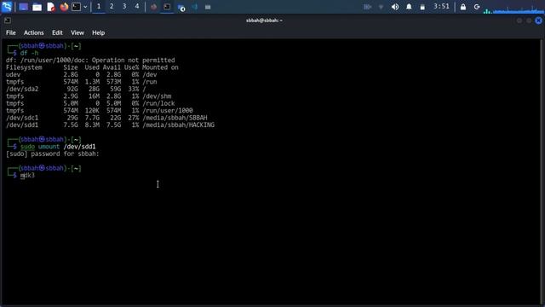Click '[sudo] password for sbbah:' line
The height and width of the screenshot is (307, 545).
(53, 153)
